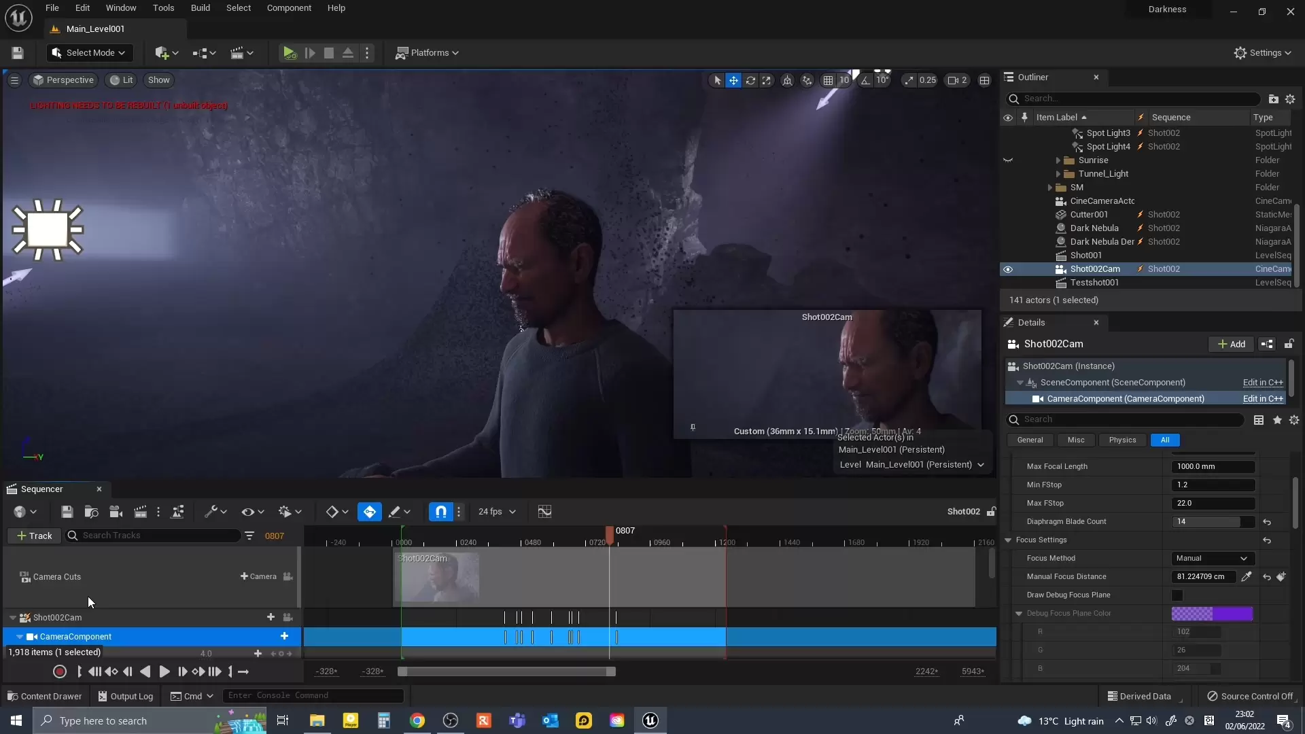Switch to Physics filter tab in Details
This screenshot has height=734, width=1305.
(x=1122, y=440)
